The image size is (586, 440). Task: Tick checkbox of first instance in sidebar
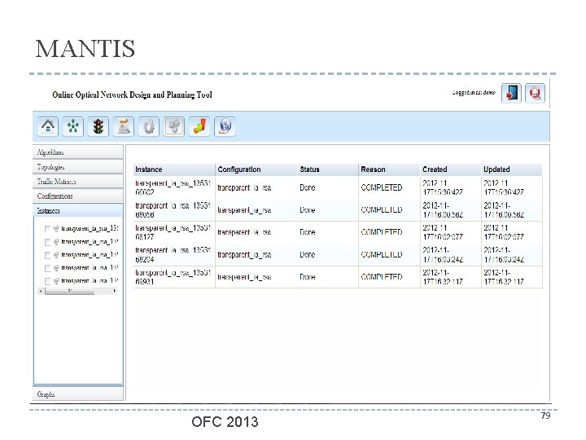[47, 229]
